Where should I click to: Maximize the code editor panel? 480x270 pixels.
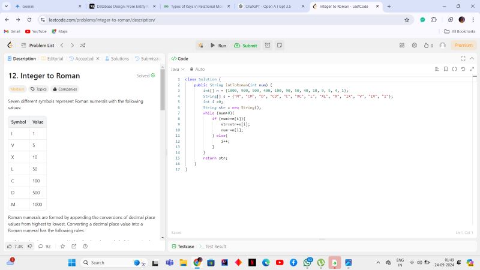point(463,59)
